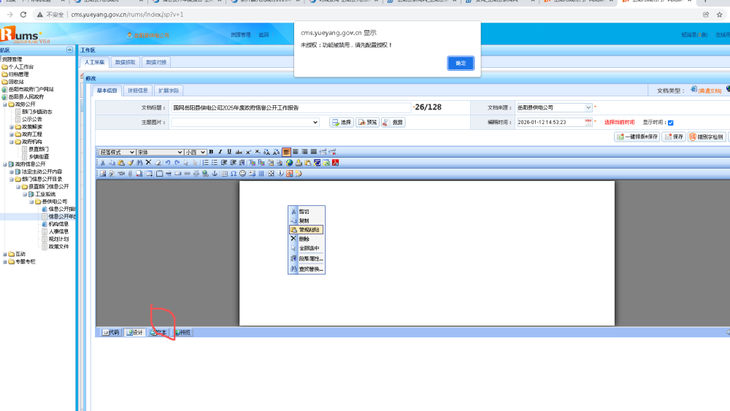
Task: Click Underline icon in editor toolbar
Action: coord(229,152)
